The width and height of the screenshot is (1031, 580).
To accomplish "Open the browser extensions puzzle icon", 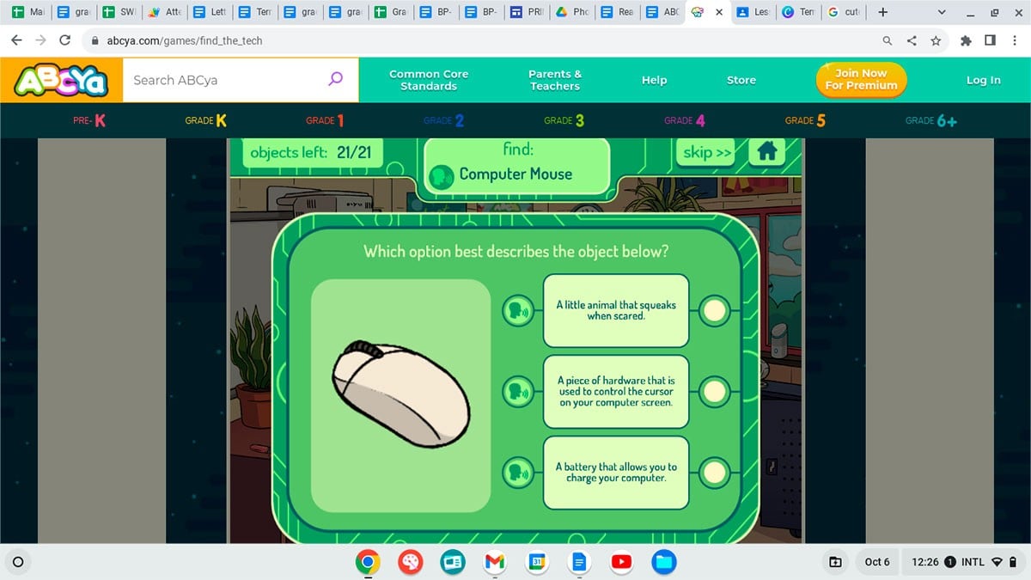I will pyautogui.click(x=965, y=40).
